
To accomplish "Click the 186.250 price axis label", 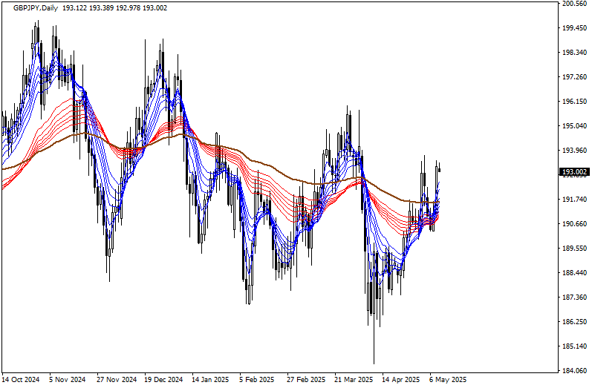I will pos(575,322).
